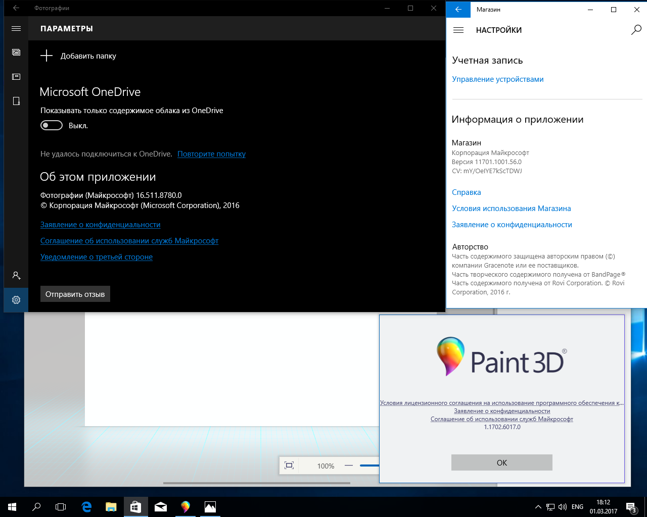Click the CV: mY/OeIYE7kScTDWJ text
Viewport: 647px width, 517px height.
[487, 171]
